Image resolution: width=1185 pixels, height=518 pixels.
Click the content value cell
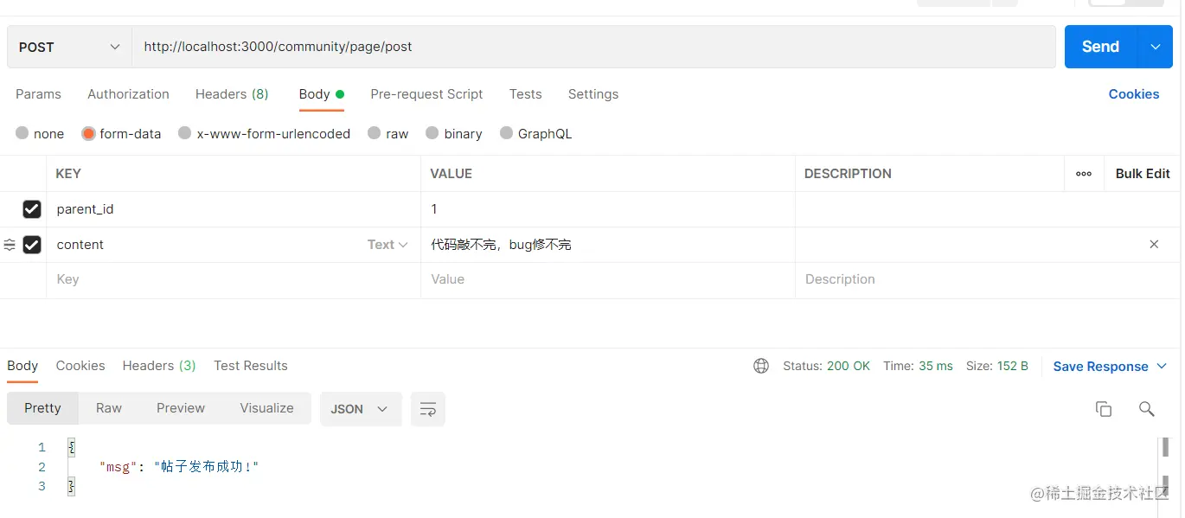[608, 245]
